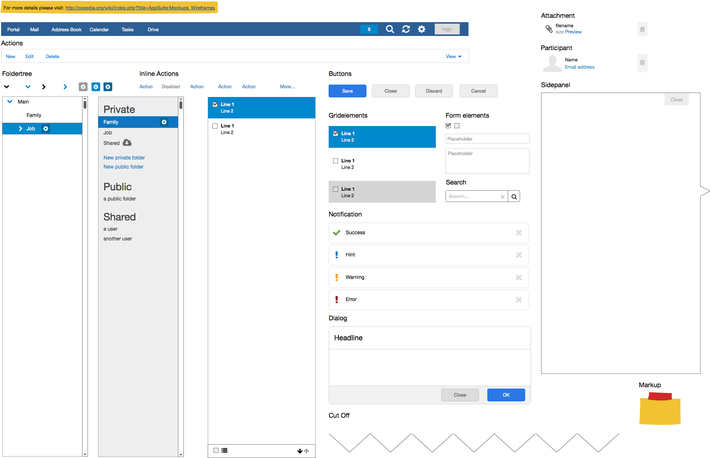The image size is (710, 458).
Task: Uncheck the selected list item Line 1
Action: point(215,105)
